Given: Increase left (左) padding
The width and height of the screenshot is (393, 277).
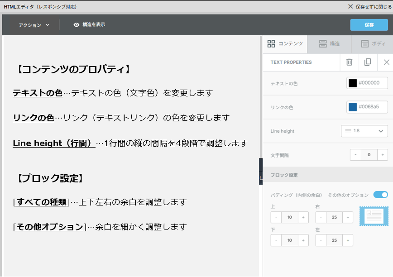Looking at the screenshot, I should click(348, 240).
